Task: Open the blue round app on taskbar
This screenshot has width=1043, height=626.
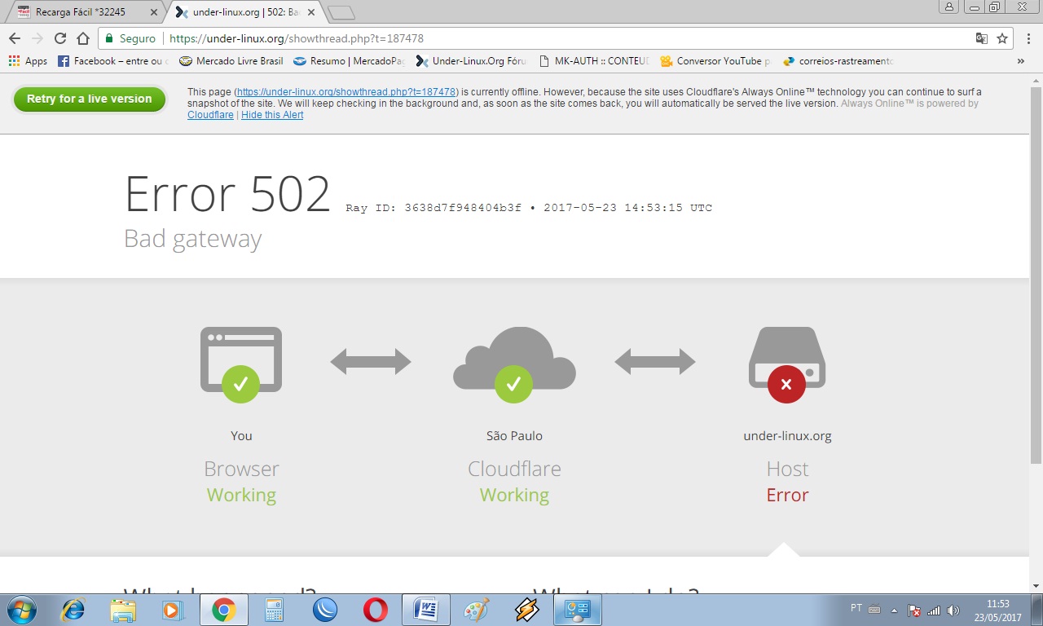Action: click(x=324, y=610)
